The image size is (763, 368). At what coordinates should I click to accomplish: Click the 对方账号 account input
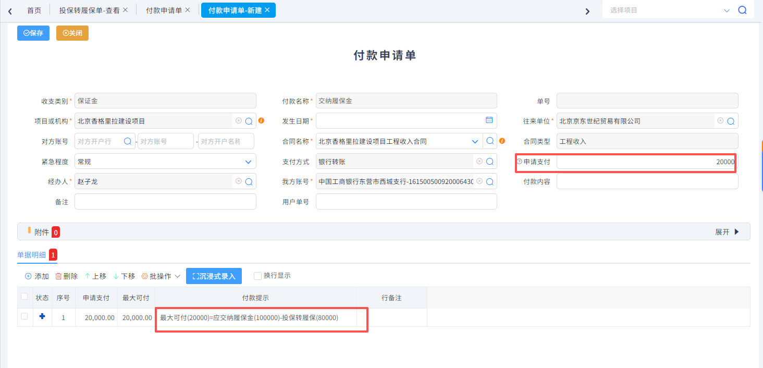(166, 141)
